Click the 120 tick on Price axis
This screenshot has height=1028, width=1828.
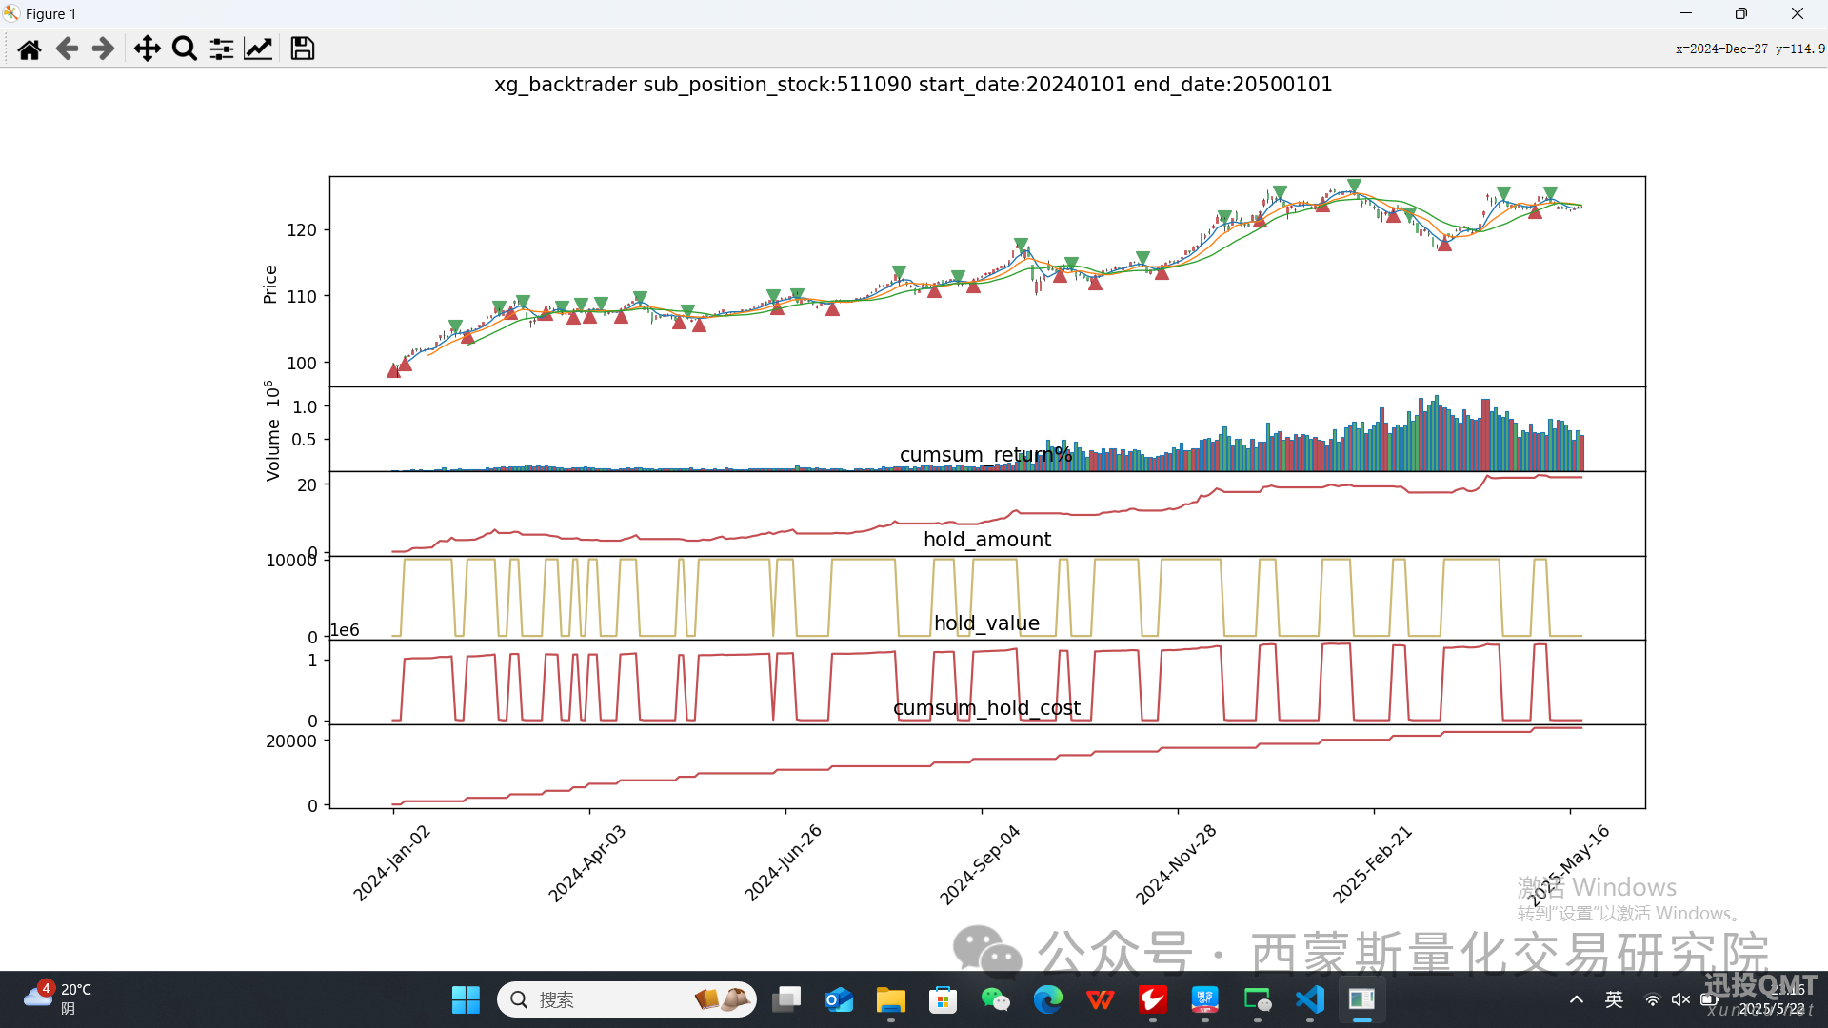302,230
